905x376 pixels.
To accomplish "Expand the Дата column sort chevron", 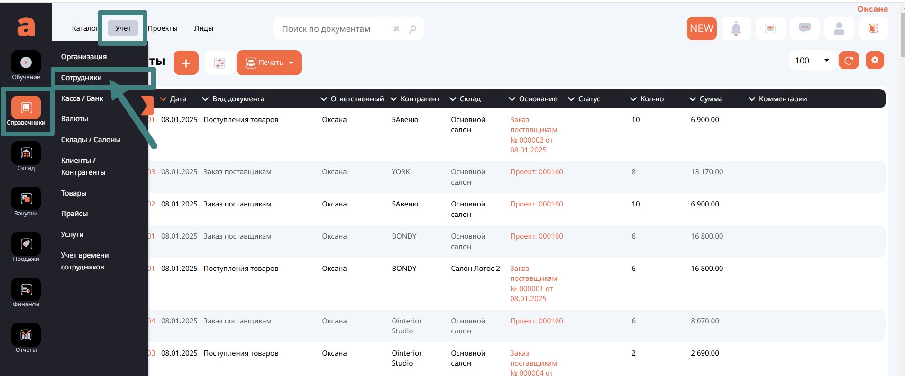I will (x=164, y=99).
